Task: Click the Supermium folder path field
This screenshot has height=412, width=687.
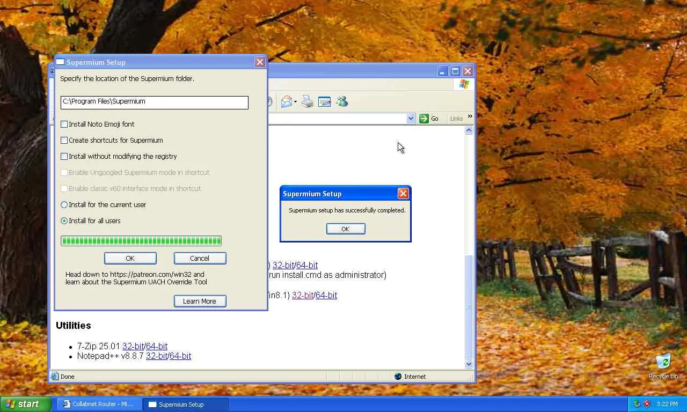Action: (x=155, y=102)
